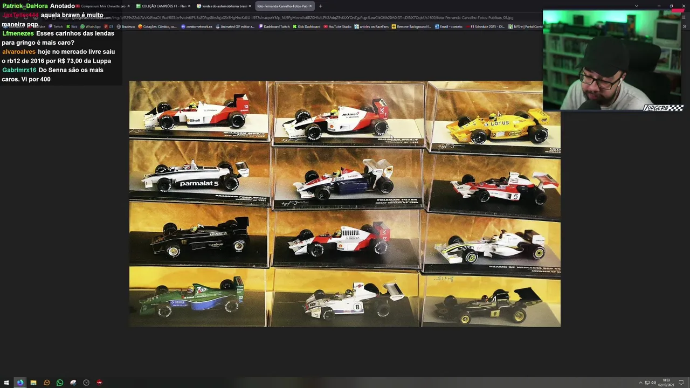The width and height of the screenshot is (690, 388).
Task: Open the F1 Schedule 2025 bookmark
Action: [x=485, y=26]
